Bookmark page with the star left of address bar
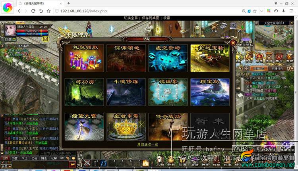This screenshot has width=298, height=171. [48, 11]
